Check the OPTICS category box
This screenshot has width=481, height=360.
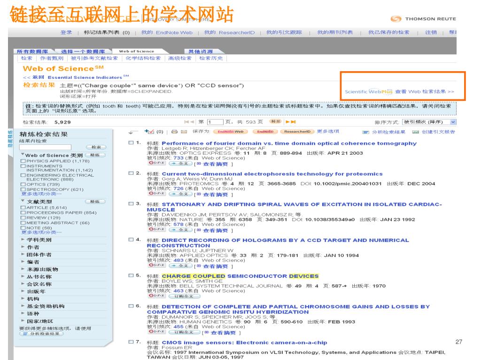(x=23, y=184)
